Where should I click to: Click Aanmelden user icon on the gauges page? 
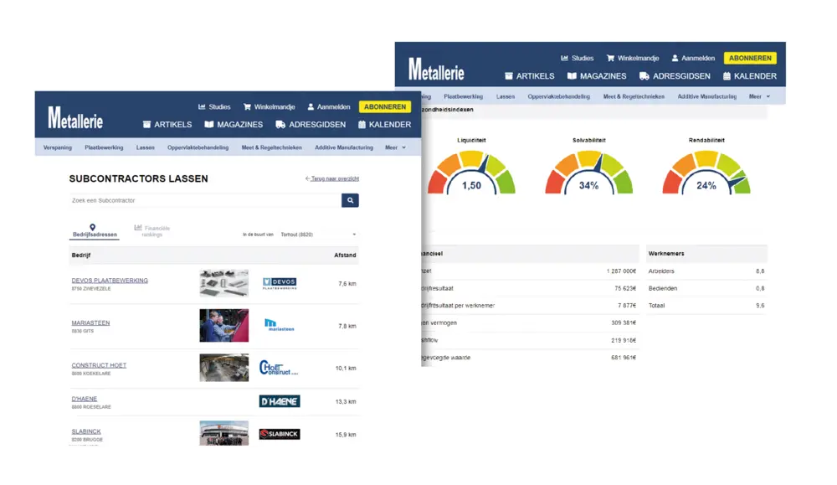click(674, 59)
